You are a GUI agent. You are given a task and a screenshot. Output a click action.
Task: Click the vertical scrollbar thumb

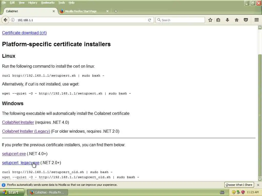[x=260, y=115]
